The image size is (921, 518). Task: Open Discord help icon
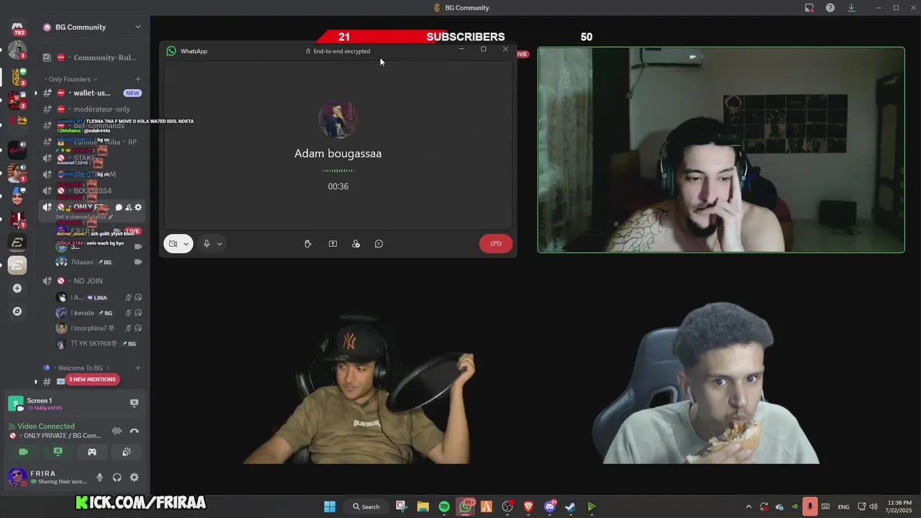830,8
